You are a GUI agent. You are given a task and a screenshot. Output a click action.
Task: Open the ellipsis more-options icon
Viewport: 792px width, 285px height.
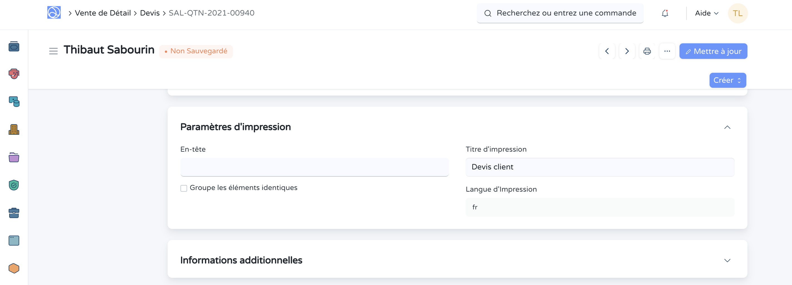pyautogui.click(x=667, y=51)
